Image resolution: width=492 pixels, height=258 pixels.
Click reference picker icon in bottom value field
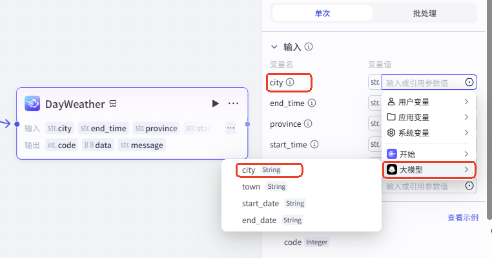pos(469,186)
